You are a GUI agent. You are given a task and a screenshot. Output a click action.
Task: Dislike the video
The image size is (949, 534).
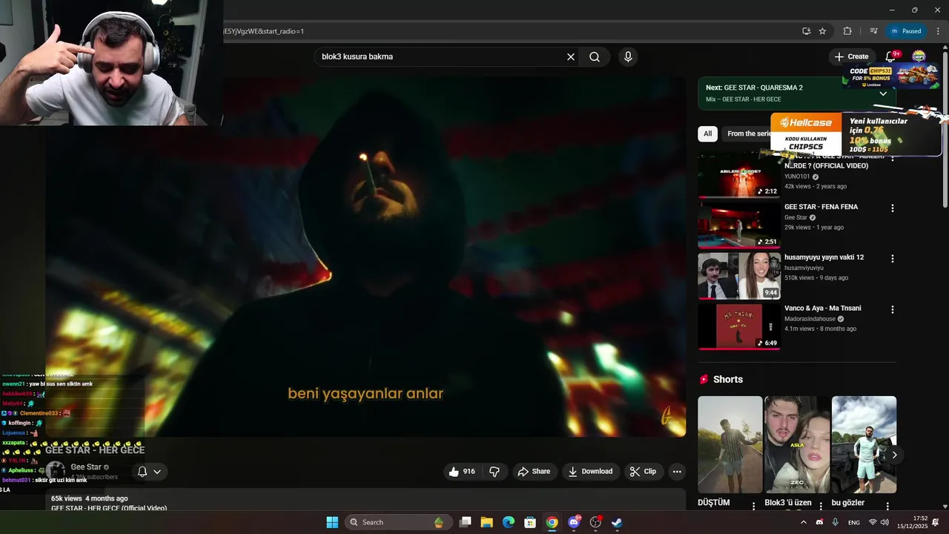(x=495, y=472)
